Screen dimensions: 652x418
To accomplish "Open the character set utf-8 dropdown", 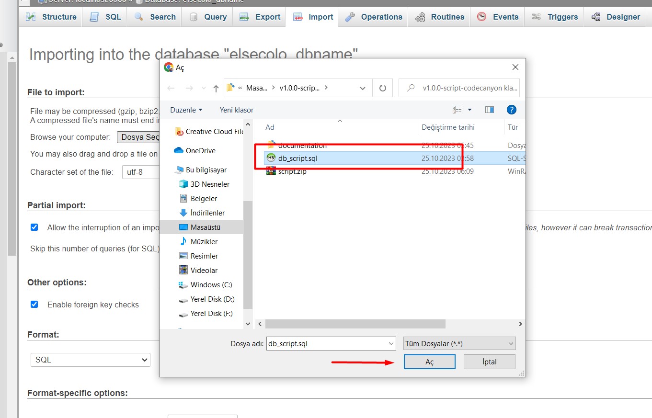I will (x=141, y=172).
